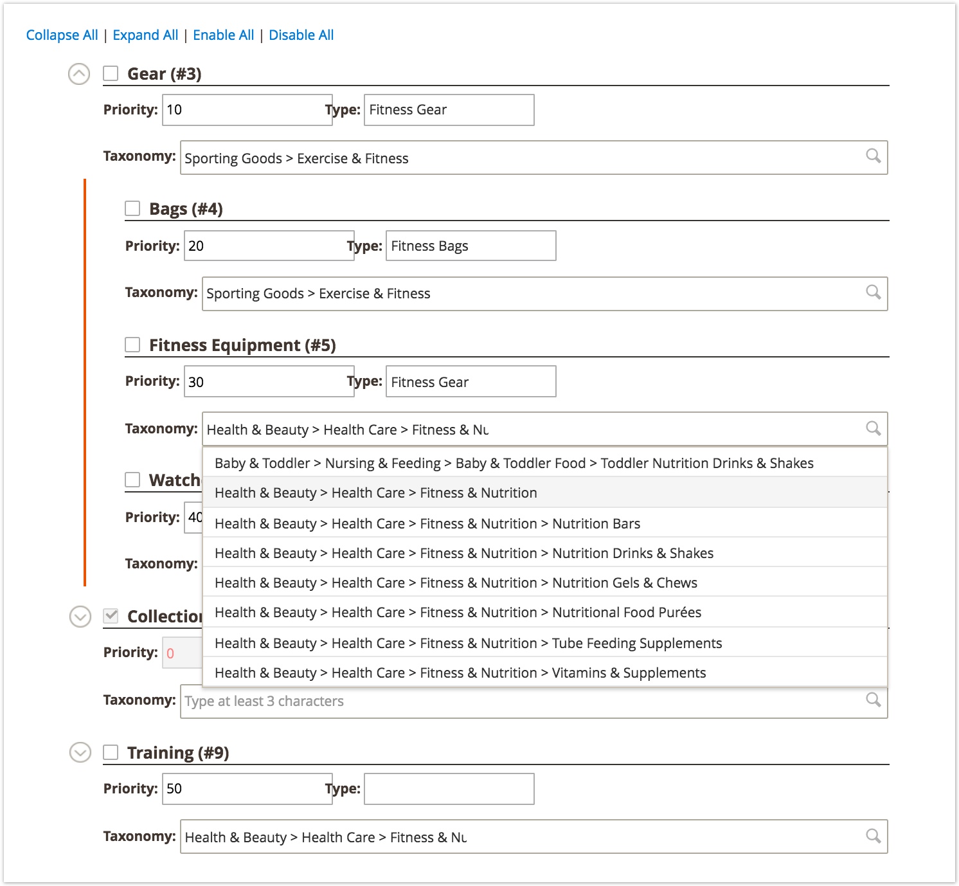Click the Training (#9) heading text
This screenshot has width=959, height=886.
pyautogui.click(x=178, y=753)
